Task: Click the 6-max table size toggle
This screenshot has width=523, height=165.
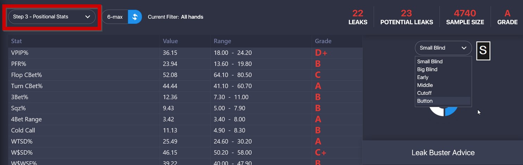Action: click(x=122, y=17)
